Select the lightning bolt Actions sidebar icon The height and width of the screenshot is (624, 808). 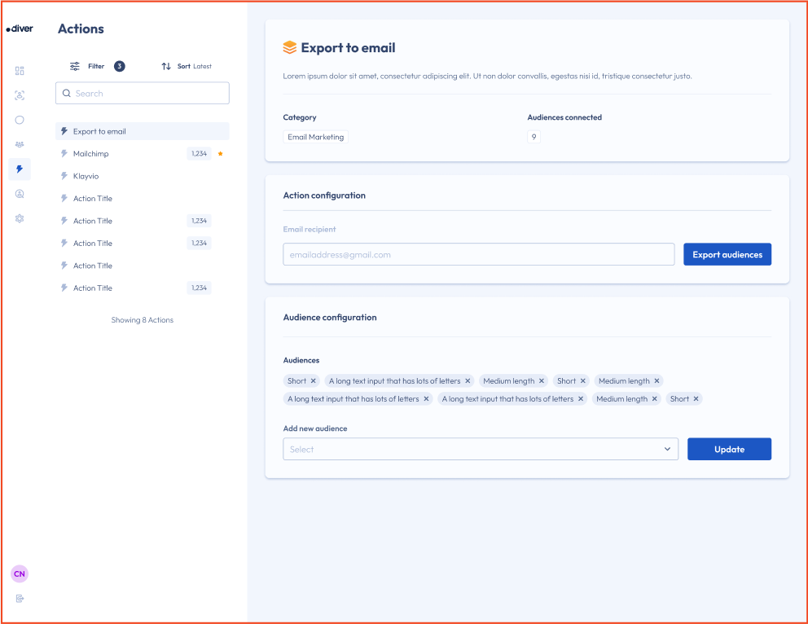tap(20, 169)
